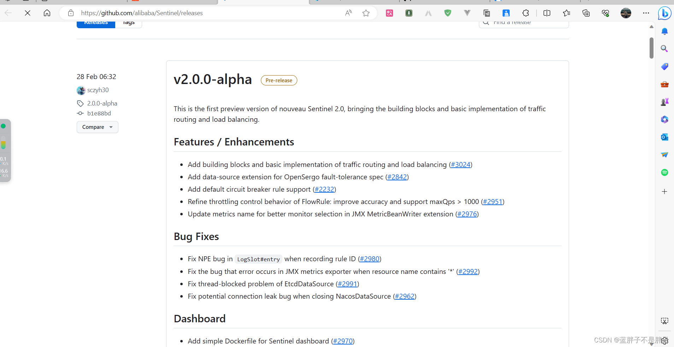Stop loading the page with the X button
This screenshot has width=674, height=347.
[28, 13]
